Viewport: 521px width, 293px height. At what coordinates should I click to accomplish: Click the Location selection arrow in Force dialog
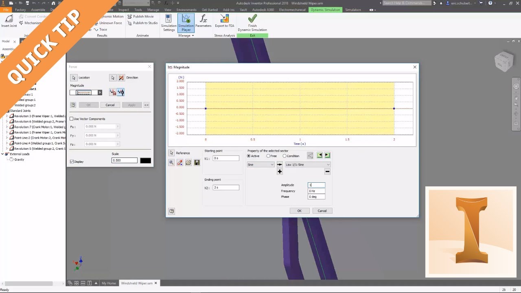coord(74,77)
